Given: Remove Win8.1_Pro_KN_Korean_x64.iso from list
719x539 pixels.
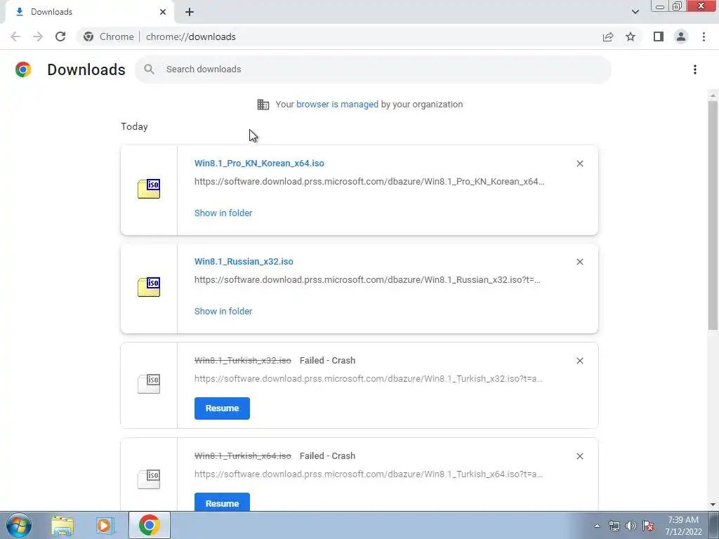Looking at the screenshot, I should [x=579, y=164].
